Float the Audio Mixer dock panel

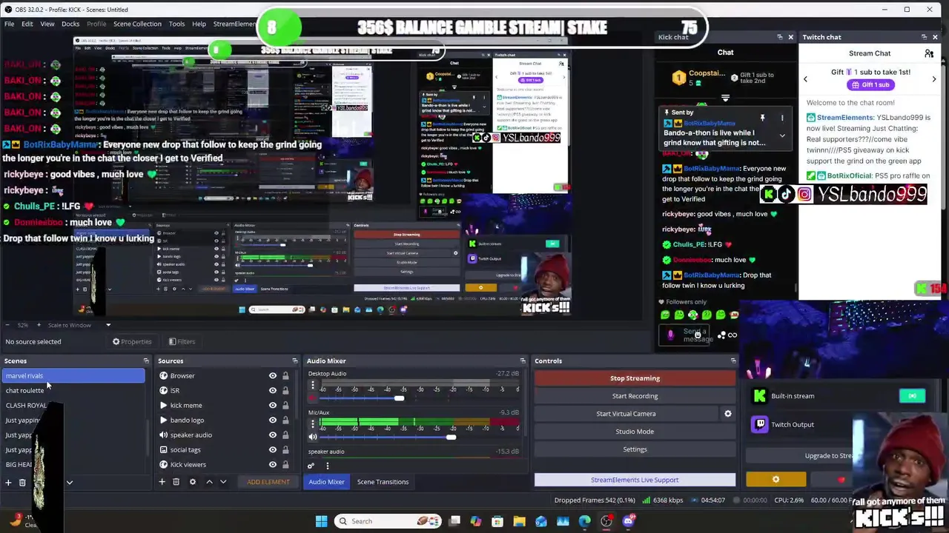pyautogui.click(x=523, y=361)
